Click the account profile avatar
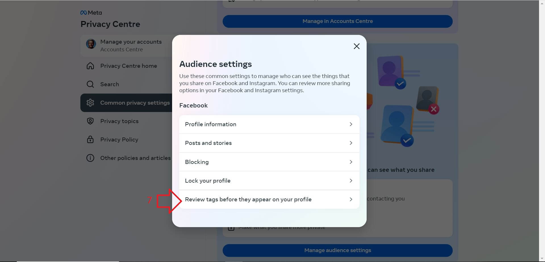Viewport: 545px width, 262px height. click(91, 44)
